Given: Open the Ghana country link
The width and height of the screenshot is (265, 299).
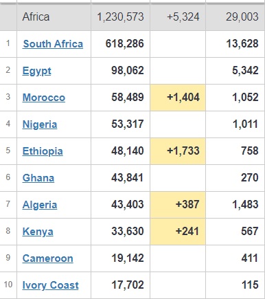Looking at the screenshot, I should coord(38,178).
